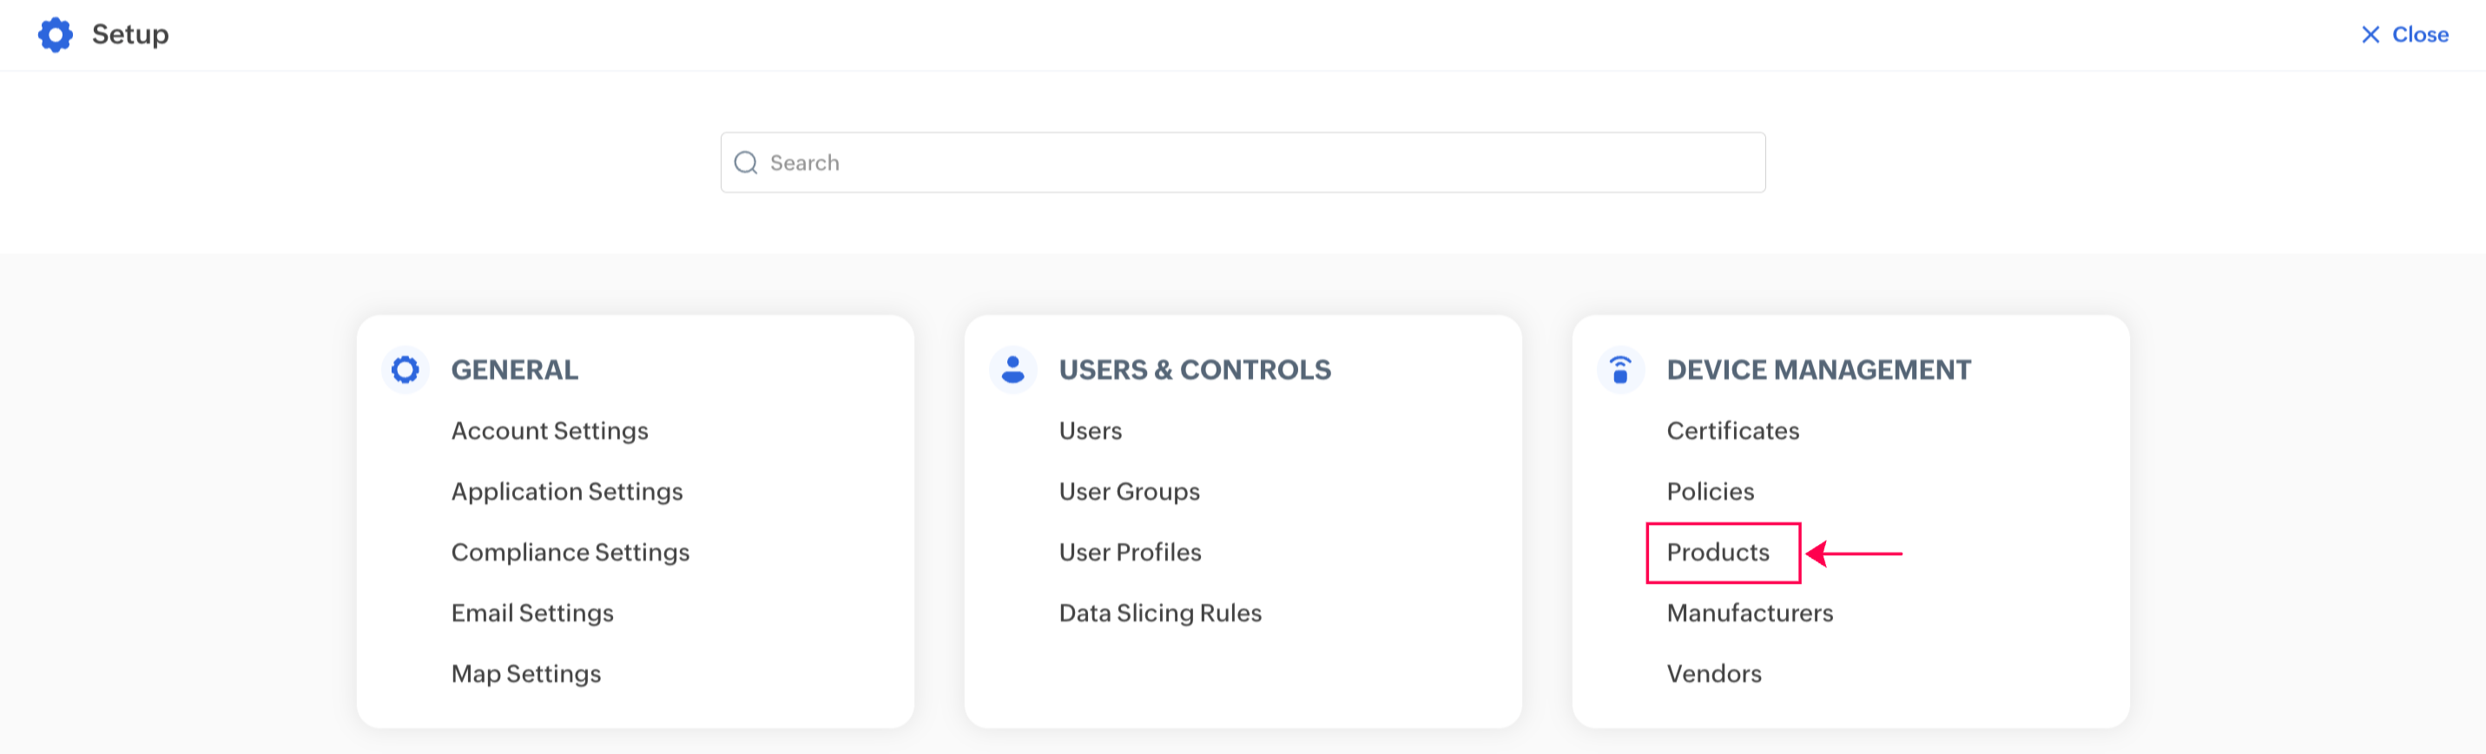The height and width of the screenshot is (754, 2486).
Task: Open Account Settings
Action: (x=549, y=431)
